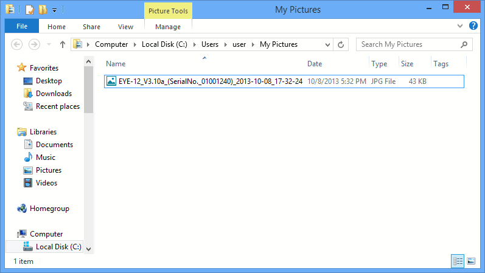Open the Customize Quick Access Toolbar dropdown
The height and width of the screenshot is (273, 485).
click(54, 10)
